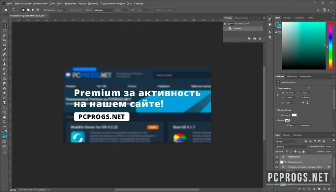Toggle lock transparent pixels
336x192 pixels.
point(287,152)
